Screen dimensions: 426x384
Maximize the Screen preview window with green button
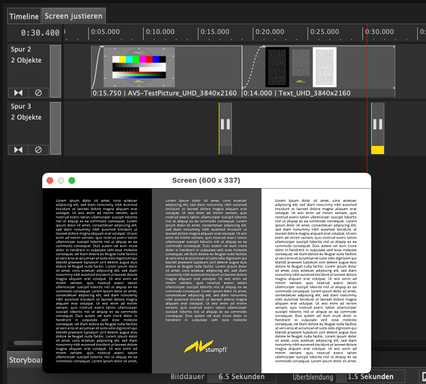[72, 180]
